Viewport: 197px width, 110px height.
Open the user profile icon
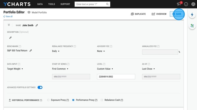tap(193, 4)
